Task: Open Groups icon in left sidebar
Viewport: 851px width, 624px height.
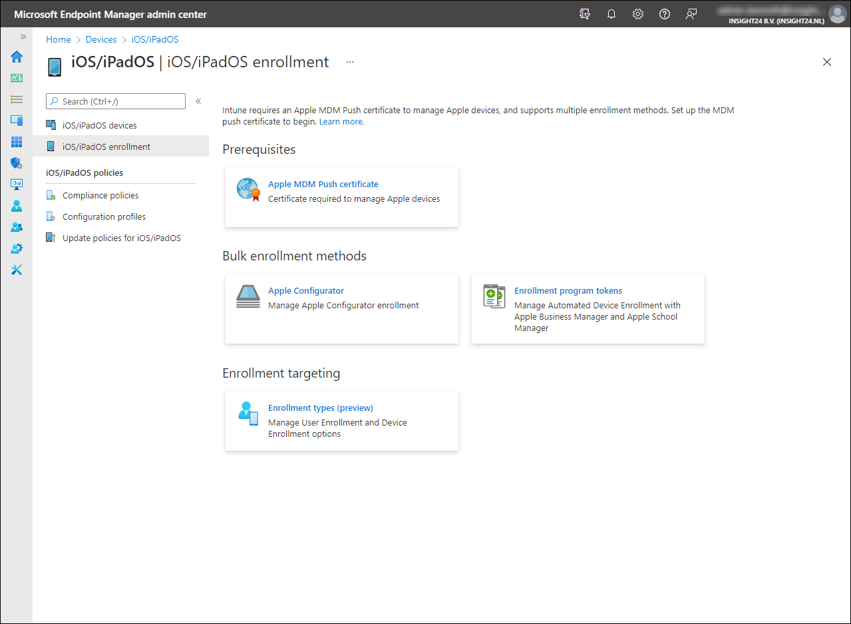Action: pos(17,227)
